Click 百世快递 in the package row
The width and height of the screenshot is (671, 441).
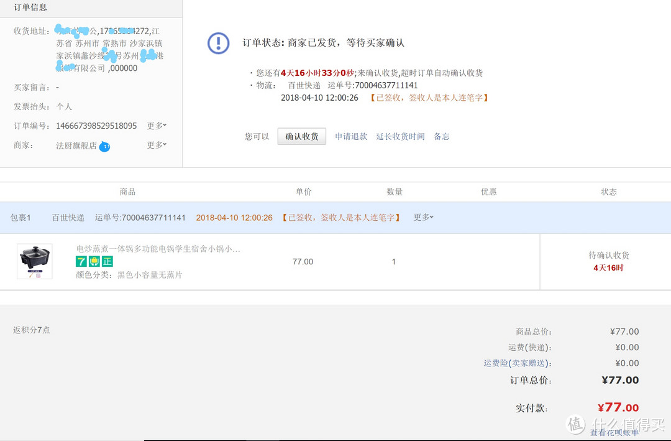68,218
